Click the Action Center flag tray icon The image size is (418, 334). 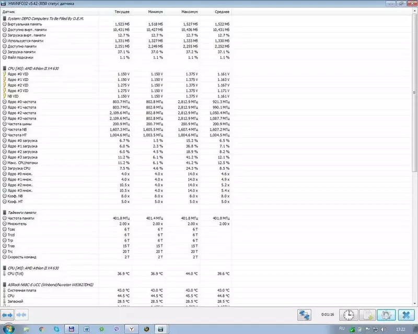click(x=368, y=329)
